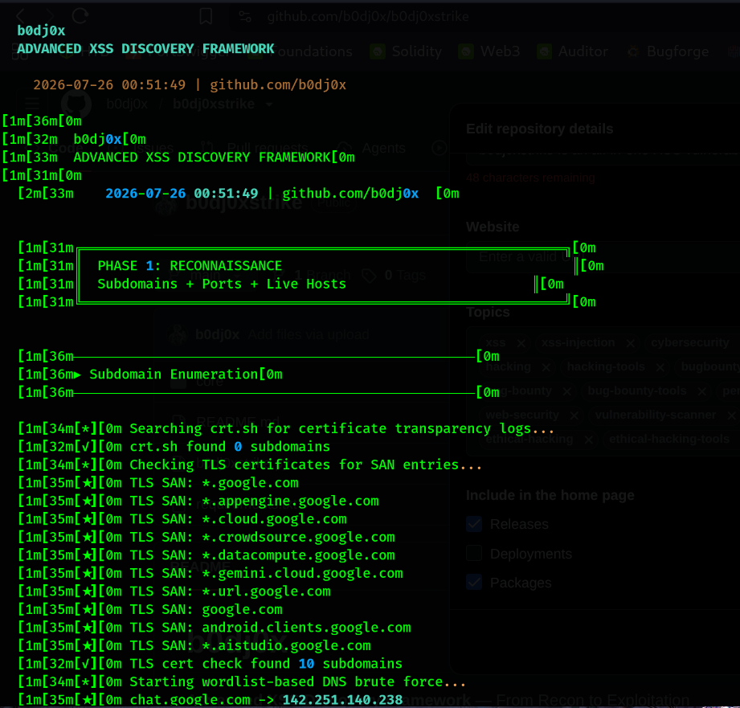Click 'Subdomains + Ports + Live Hosts' terminal line
Viewport: 740px width, 708px height.
222,284
